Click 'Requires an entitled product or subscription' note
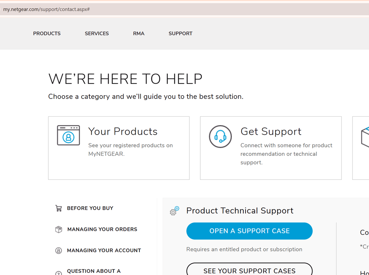The height and width of the screenshot is (275, 369). click(x=244, y=250)
